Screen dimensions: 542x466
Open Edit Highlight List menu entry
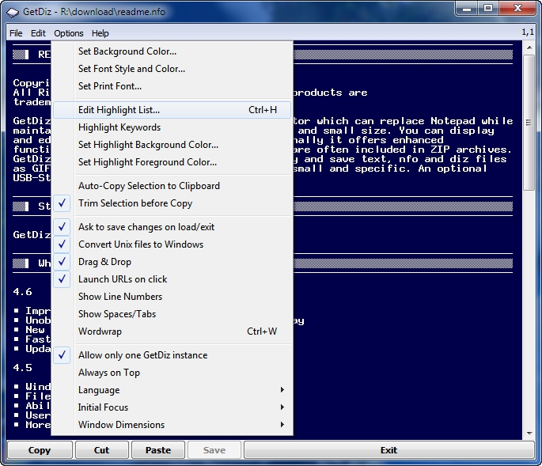coord(119,110)
